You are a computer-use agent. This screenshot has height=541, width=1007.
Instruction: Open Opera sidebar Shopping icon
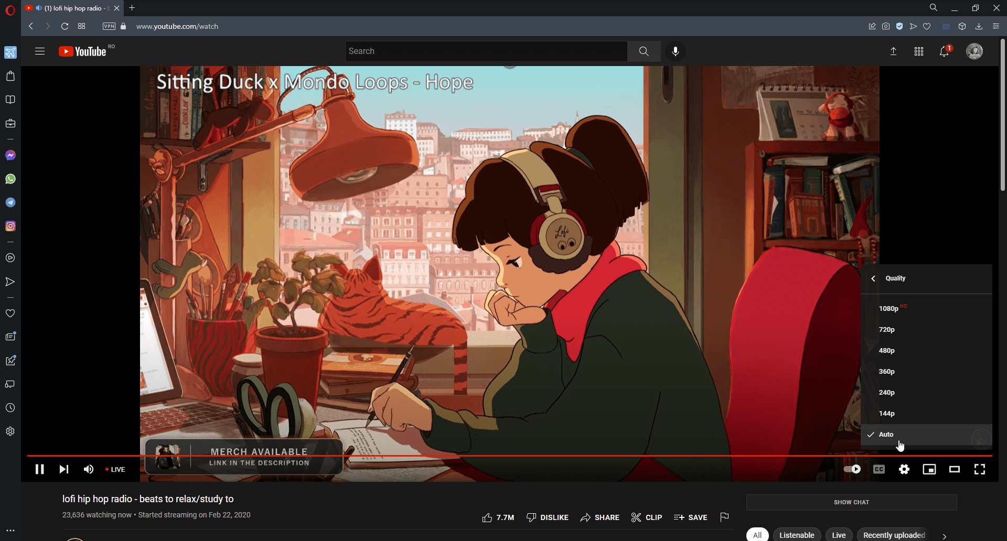(x=10, y=76)
